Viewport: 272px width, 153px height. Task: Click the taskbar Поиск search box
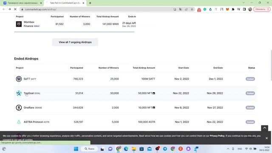(90, 149)
